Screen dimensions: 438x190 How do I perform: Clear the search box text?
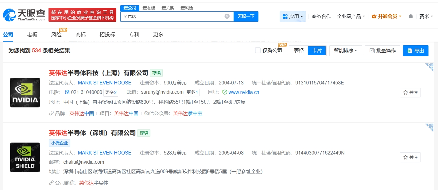[227, 16]
